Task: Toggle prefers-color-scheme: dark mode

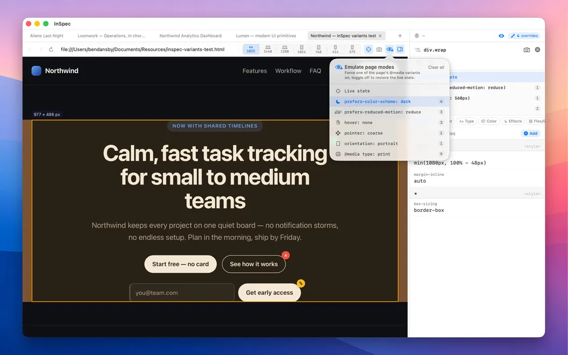Action: [x=389, y=102]
